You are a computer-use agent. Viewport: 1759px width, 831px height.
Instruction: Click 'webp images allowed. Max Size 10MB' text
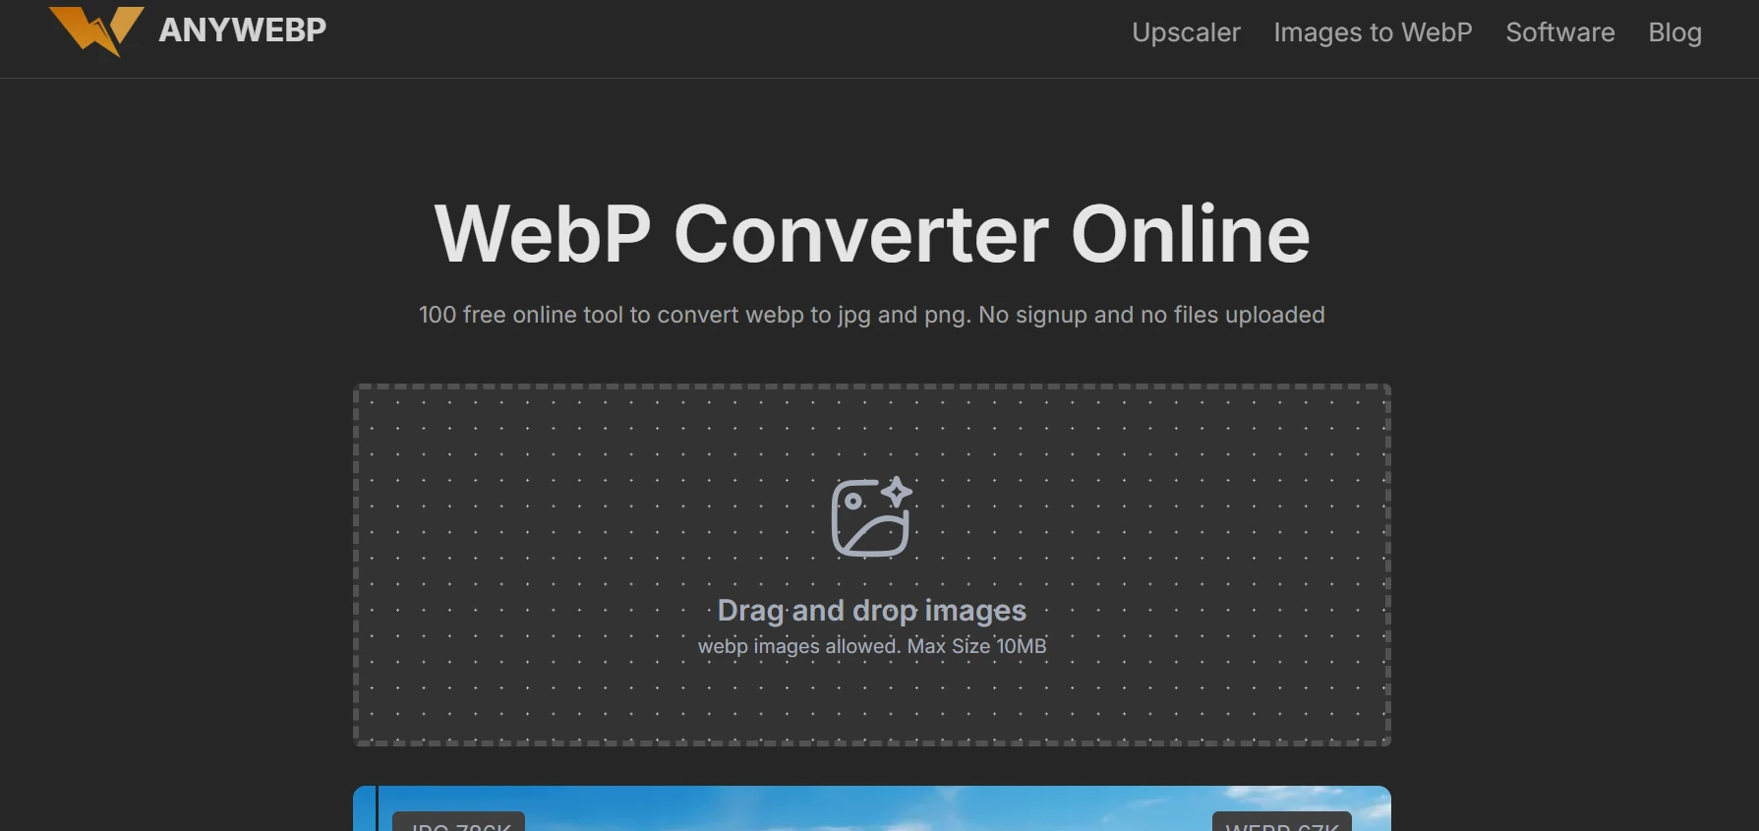(872, 646)
